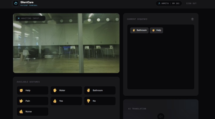215x119 pixels.
Task: Choose the No thumbs-down gesture button
Action: (100, 101)
